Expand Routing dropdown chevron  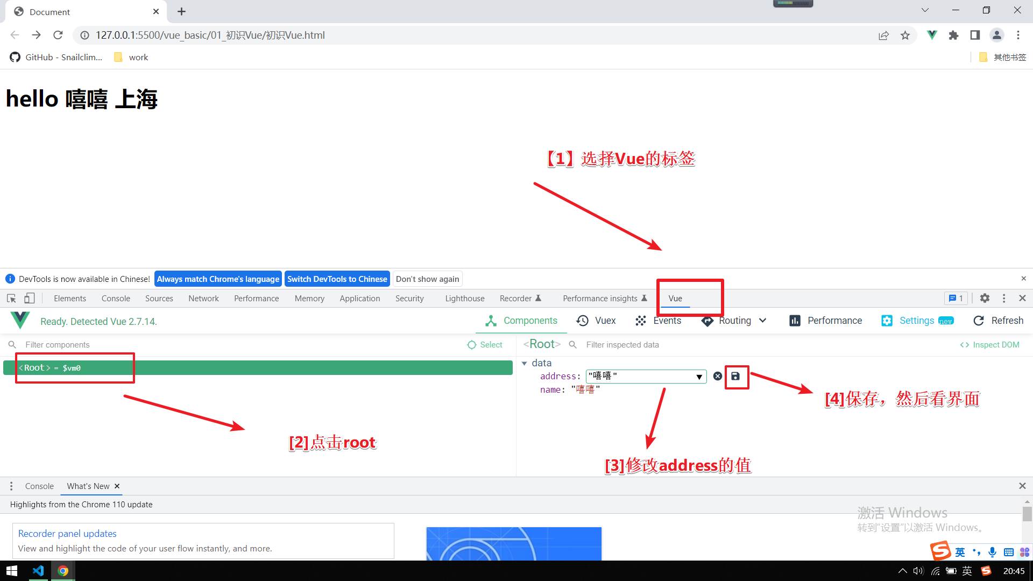coord(763,321)
